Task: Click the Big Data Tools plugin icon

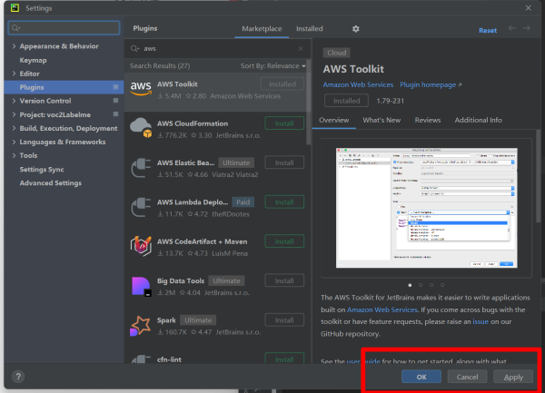Action: (141, 287)
